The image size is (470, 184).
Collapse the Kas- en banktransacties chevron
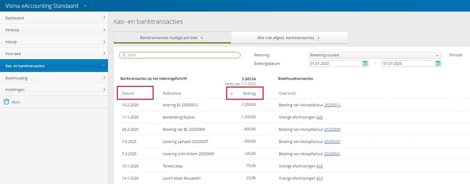(x=104, y=65)
